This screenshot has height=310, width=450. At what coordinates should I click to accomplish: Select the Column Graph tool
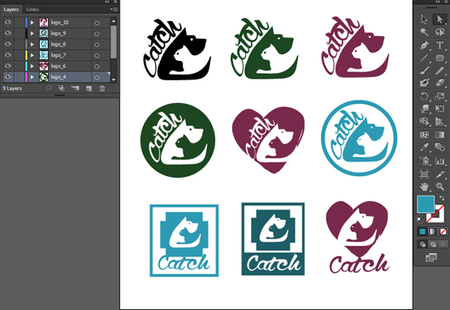tap(439, 161)
